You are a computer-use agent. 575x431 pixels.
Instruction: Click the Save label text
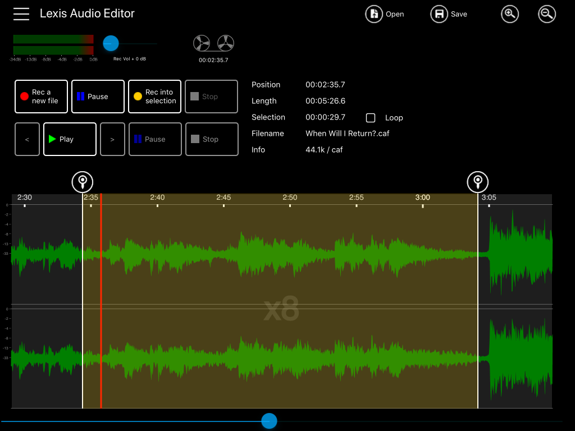(459, 14)
